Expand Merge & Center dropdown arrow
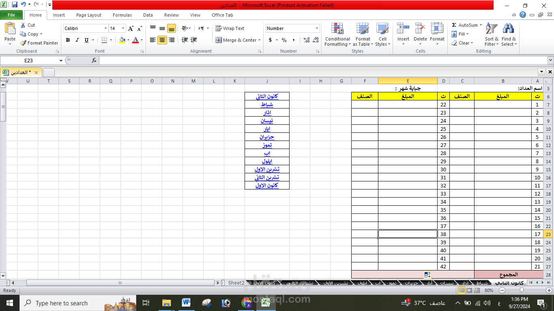554x311 pixels. 260,40
